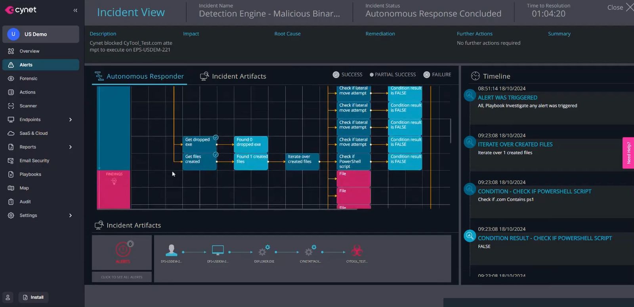Click the computer endpoint artifact icon
This screenshot has height=307, width=634.
click(x=218, y=250)
